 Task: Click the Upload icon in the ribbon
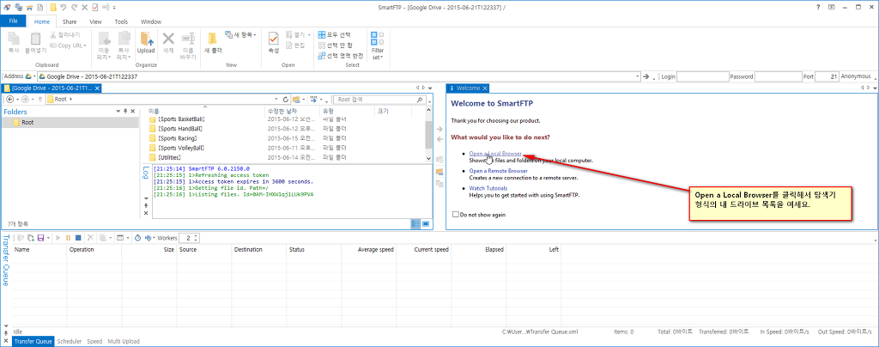[x=146, y=40]
